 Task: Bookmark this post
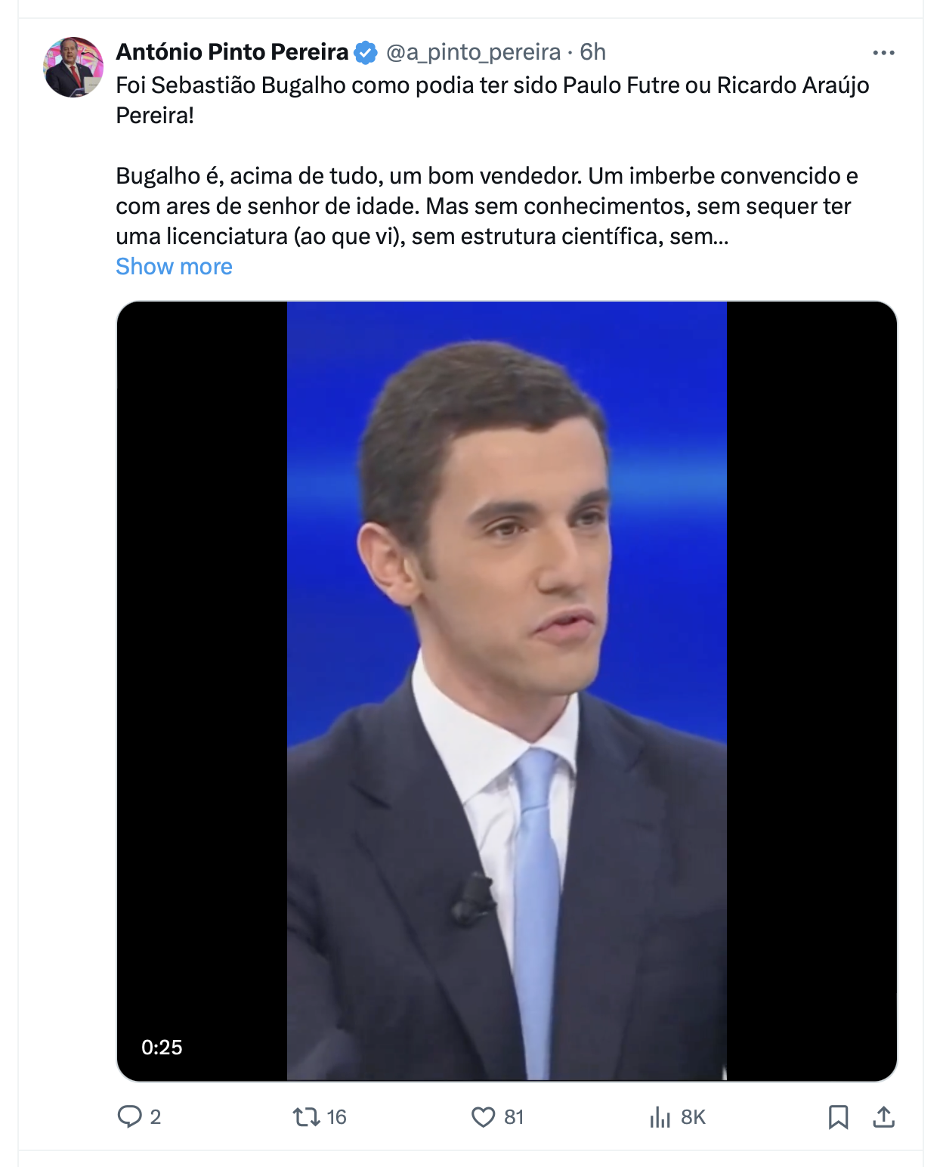838,1116
